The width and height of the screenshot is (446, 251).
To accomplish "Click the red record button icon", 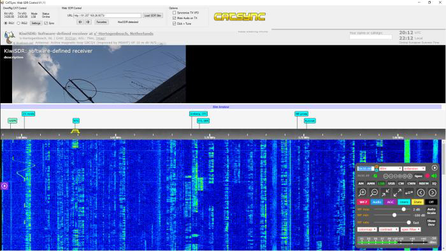I will 428,176.
